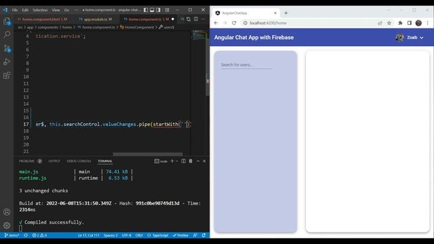Change the CRLF line ending setting
This screenshot has height=244, width=434.
(x=139, y=235)
